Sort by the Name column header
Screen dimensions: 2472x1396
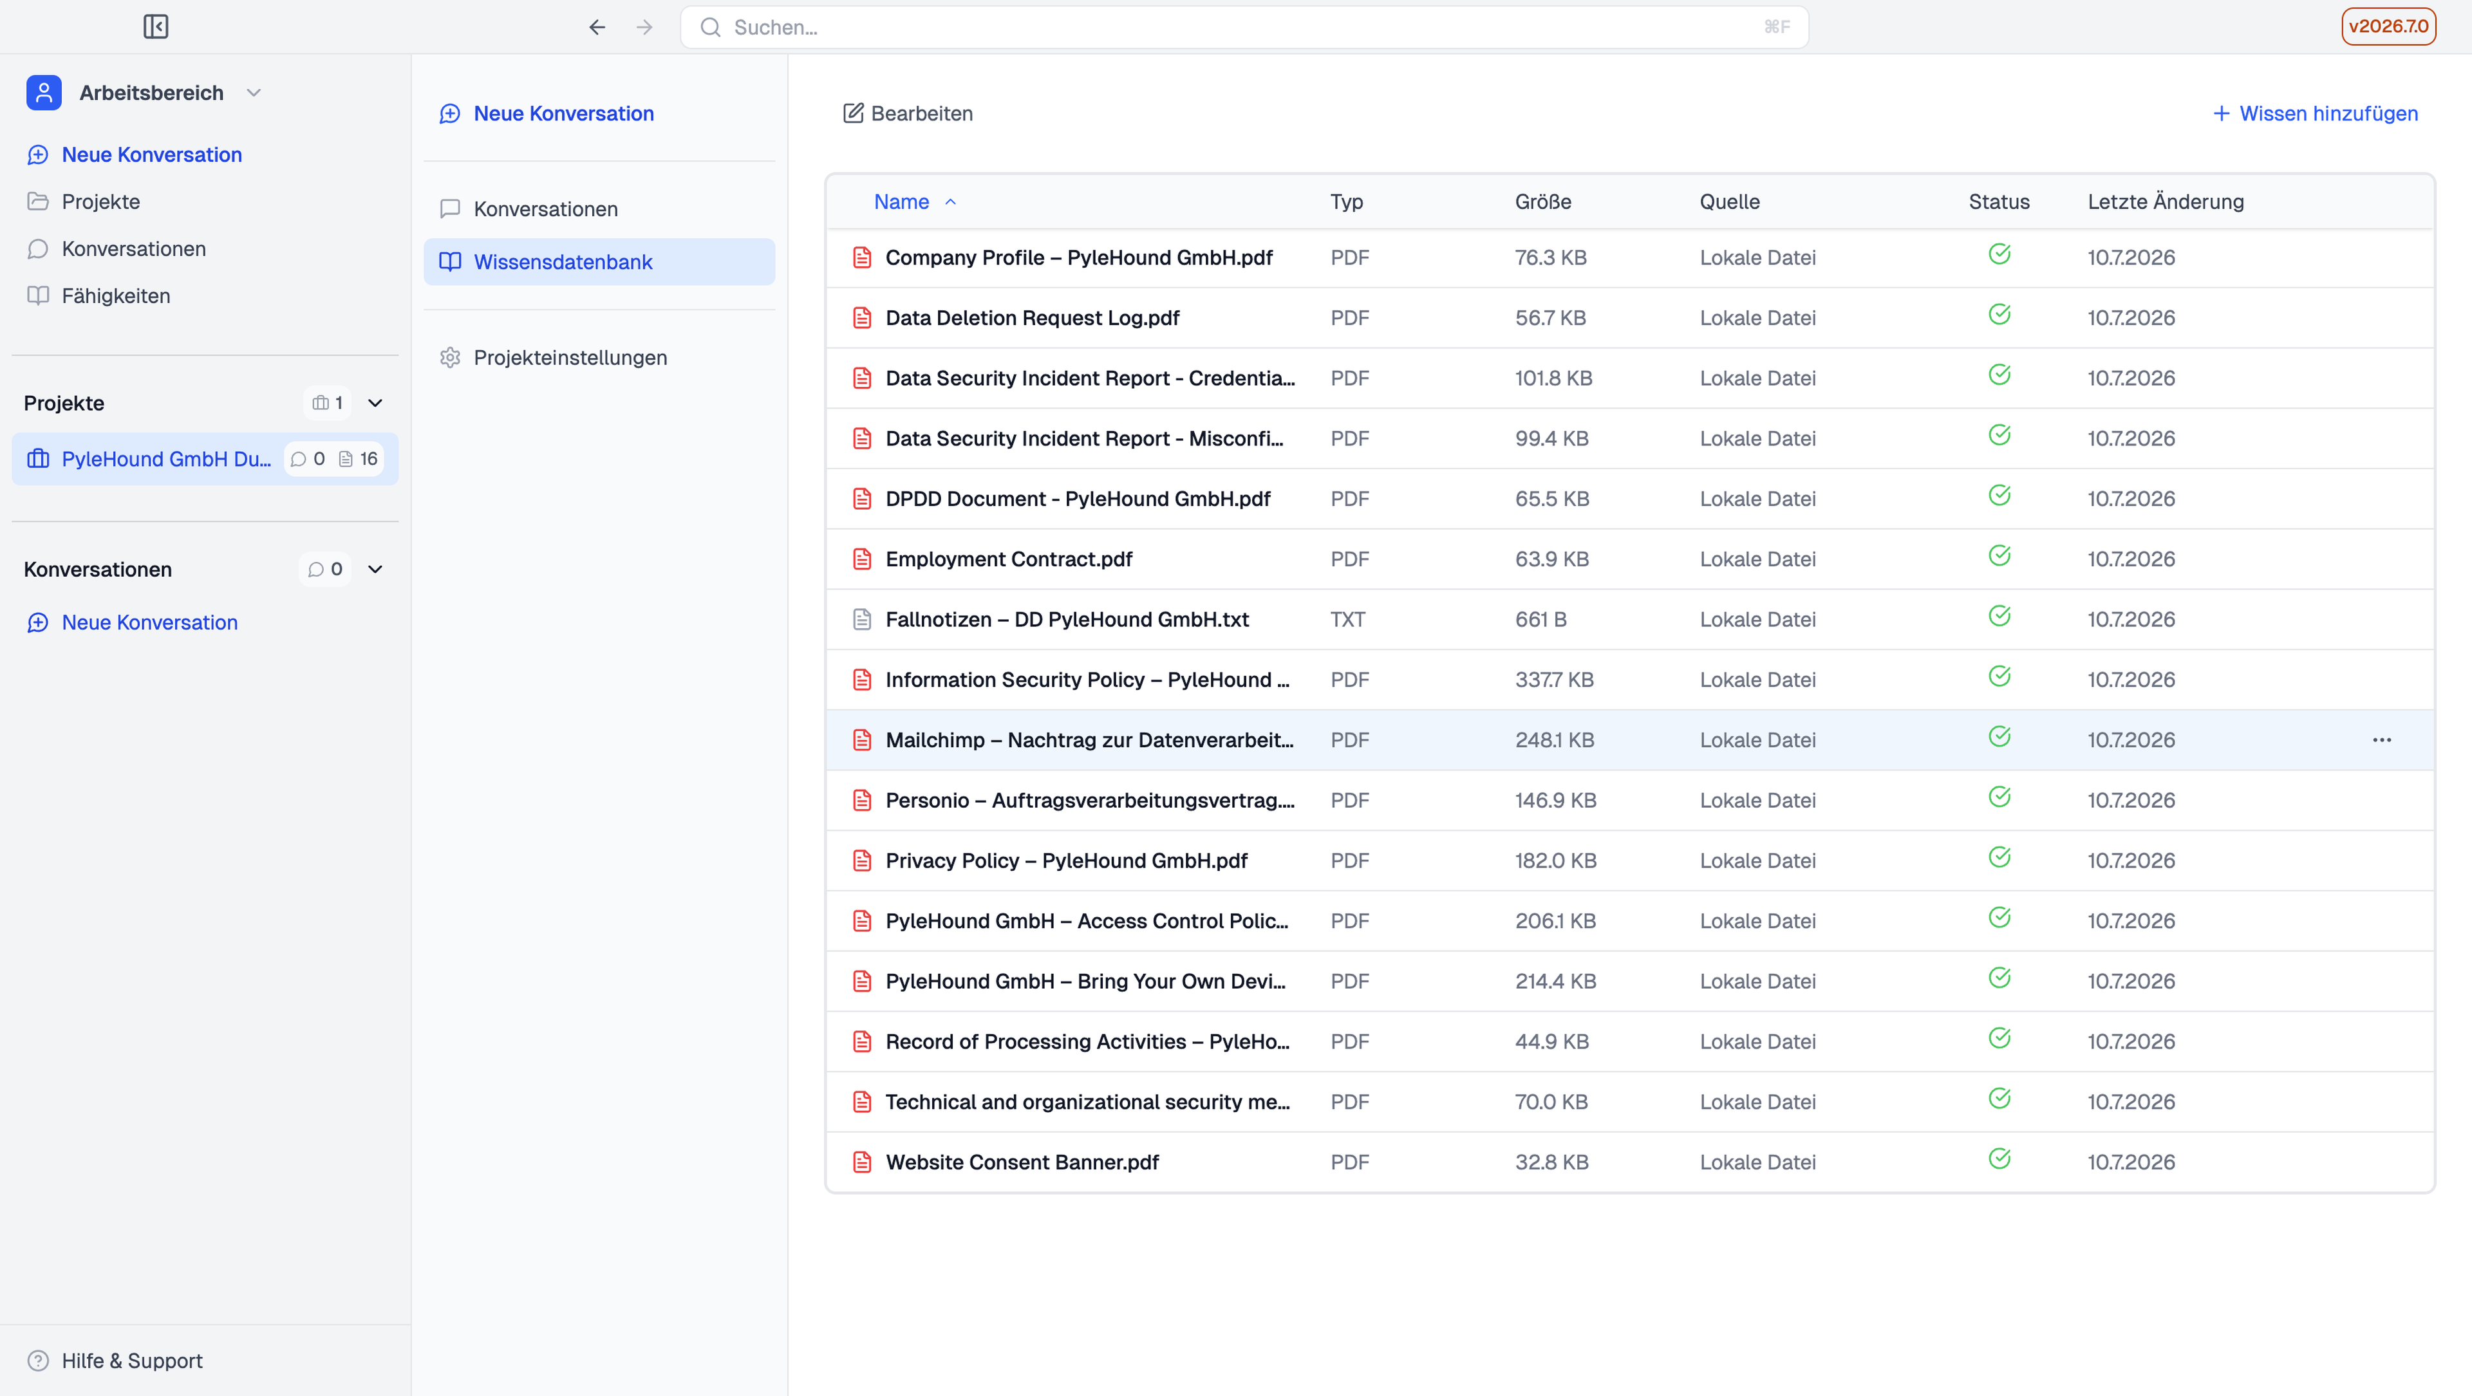click(915, 201)
